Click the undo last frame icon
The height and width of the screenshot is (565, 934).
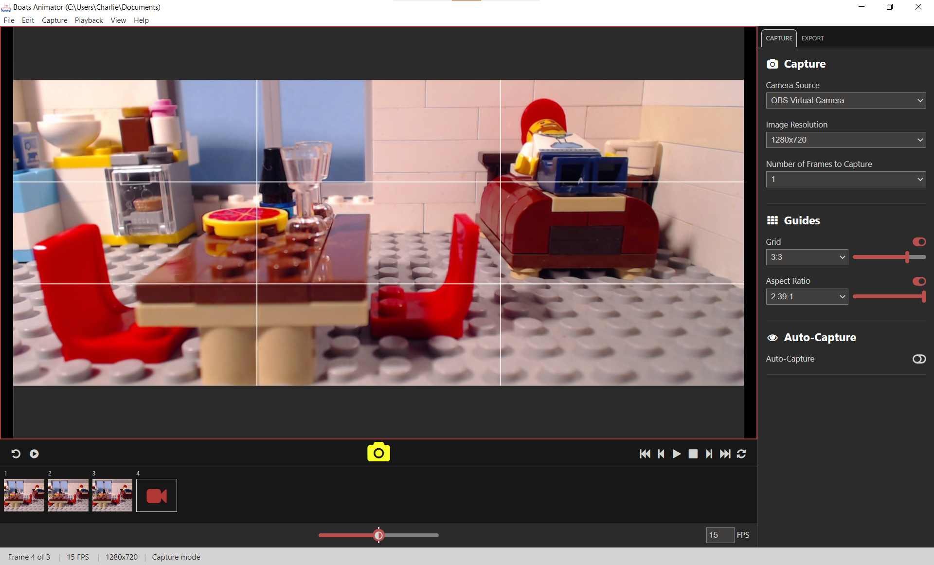16,454
